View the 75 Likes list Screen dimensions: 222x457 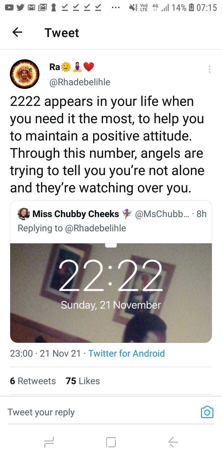click(83, 381)
